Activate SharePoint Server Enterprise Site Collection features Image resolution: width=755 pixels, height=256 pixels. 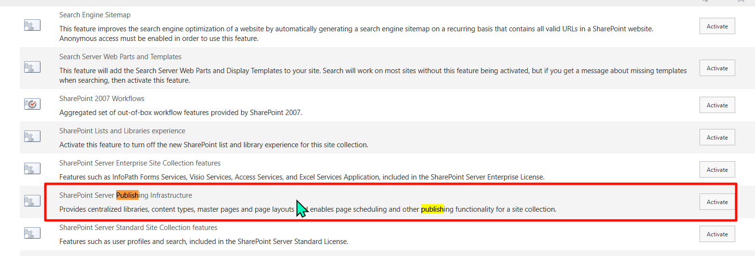pos(717,169)
